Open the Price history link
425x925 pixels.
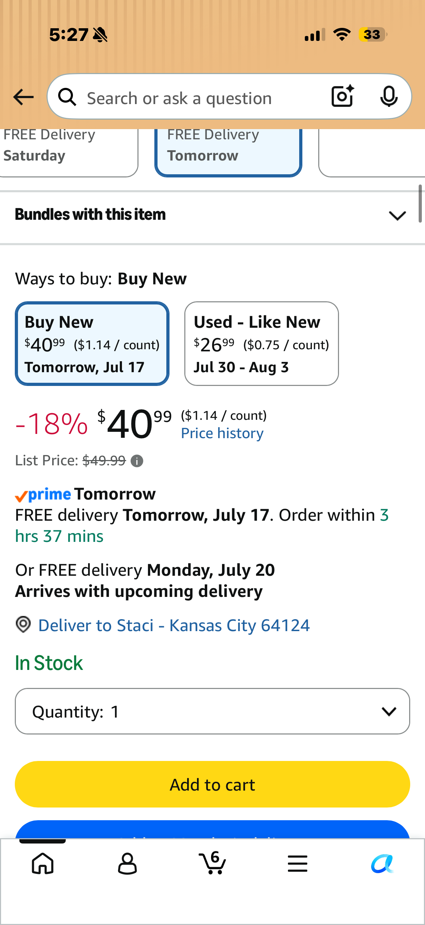[x=222, y=434]
